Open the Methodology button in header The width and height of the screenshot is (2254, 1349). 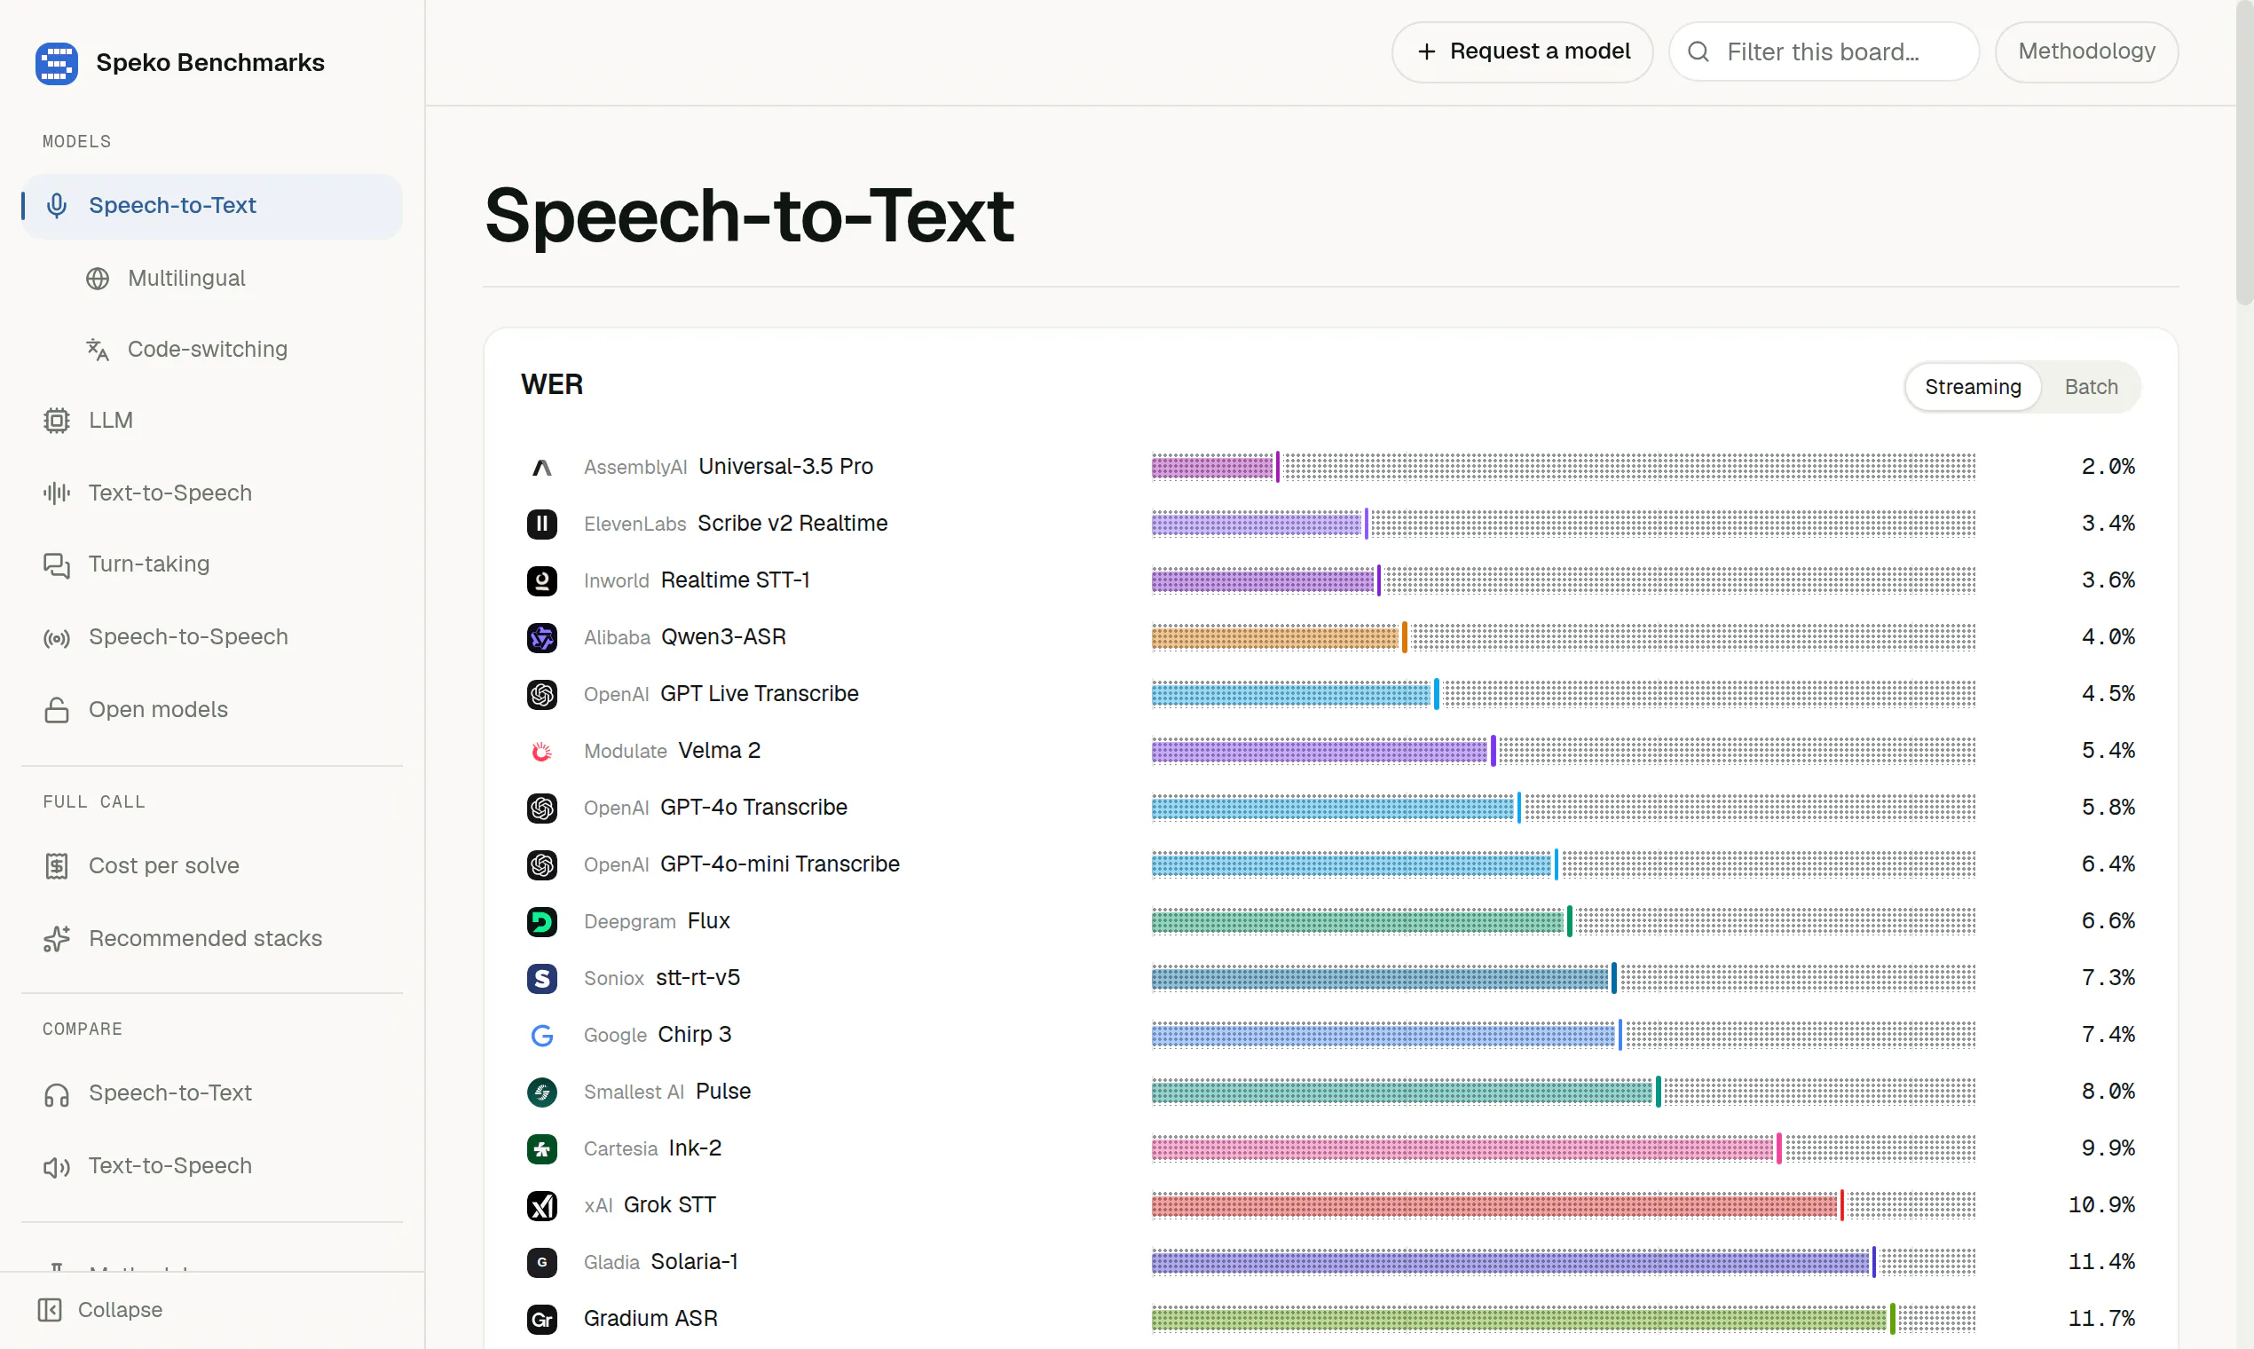2086,51
